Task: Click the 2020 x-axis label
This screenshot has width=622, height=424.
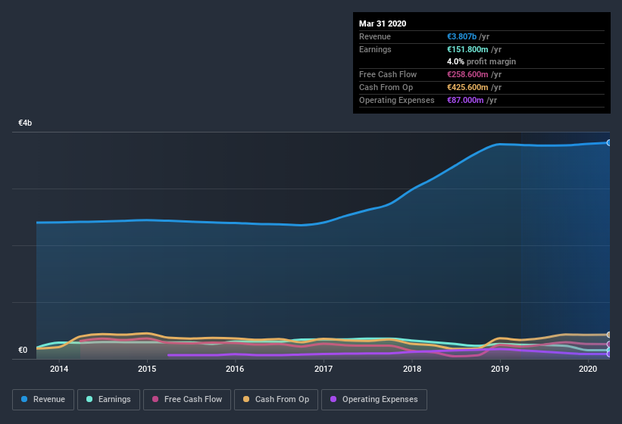Action: (588, 369)
